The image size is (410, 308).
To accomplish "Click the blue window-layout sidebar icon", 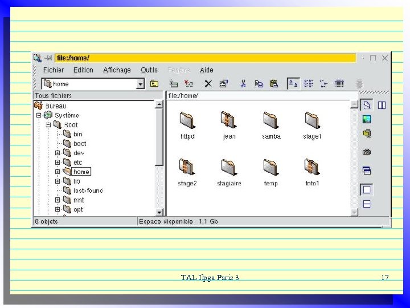I will (367, 171).
